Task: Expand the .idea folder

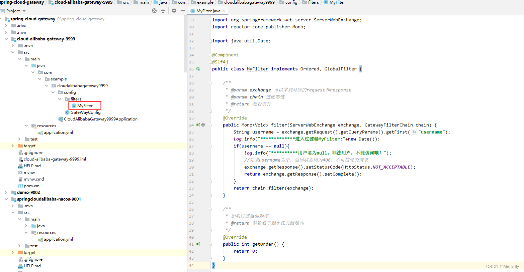Action: (x=6, y=26)
